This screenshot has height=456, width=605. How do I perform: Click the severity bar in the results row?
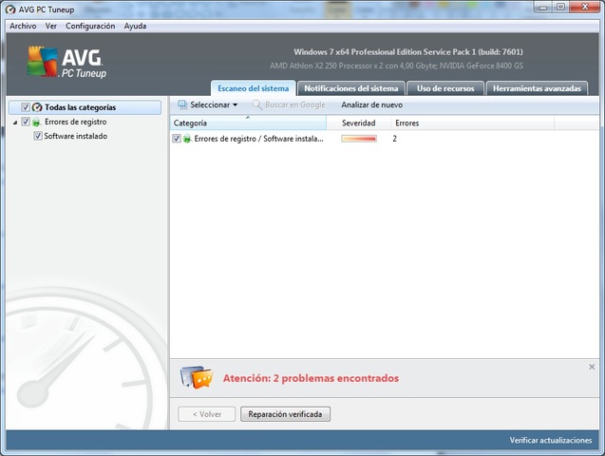point(359,139)
